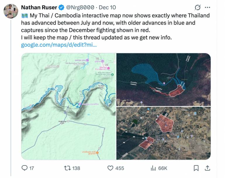This screenshot has width=225, height=178.
Task: View post analytics icon
Action: pos(153,168)
